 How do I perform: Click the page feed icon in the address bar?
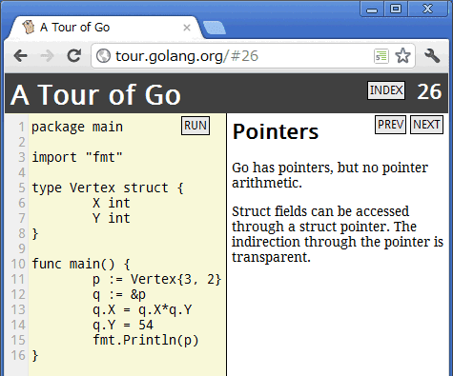381,56
